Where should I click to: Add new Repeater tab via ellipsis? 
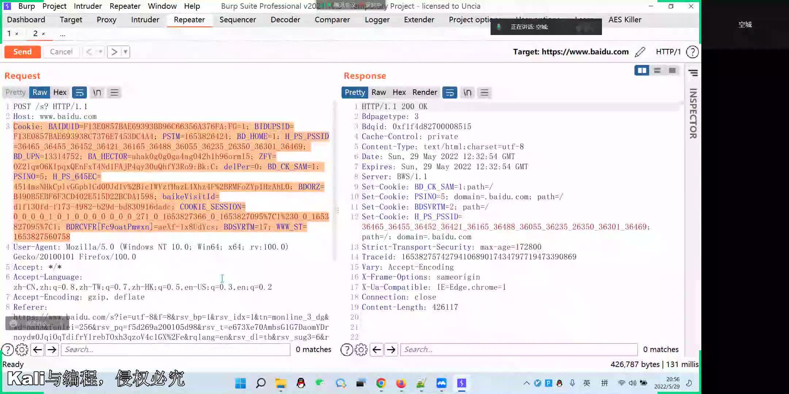point(62,34)
